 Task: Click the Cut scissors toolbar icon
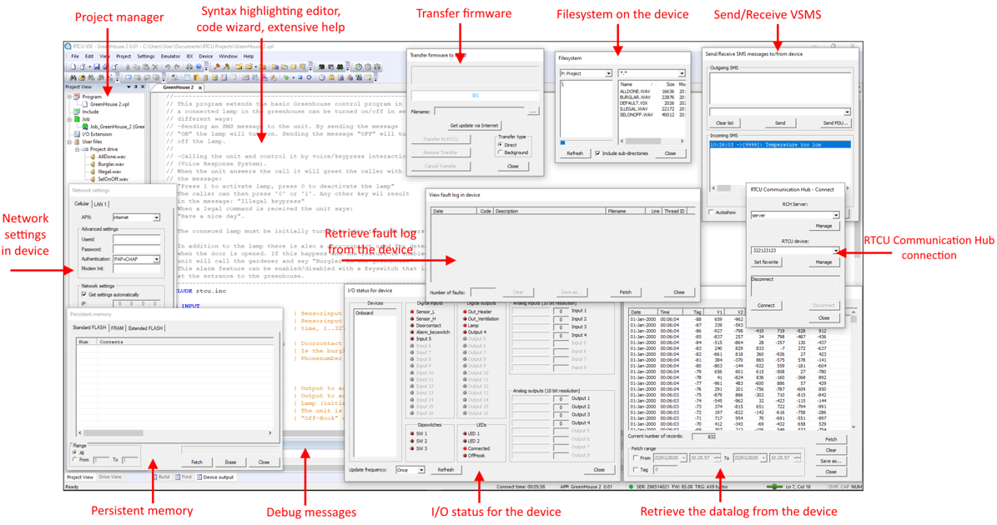127,67
